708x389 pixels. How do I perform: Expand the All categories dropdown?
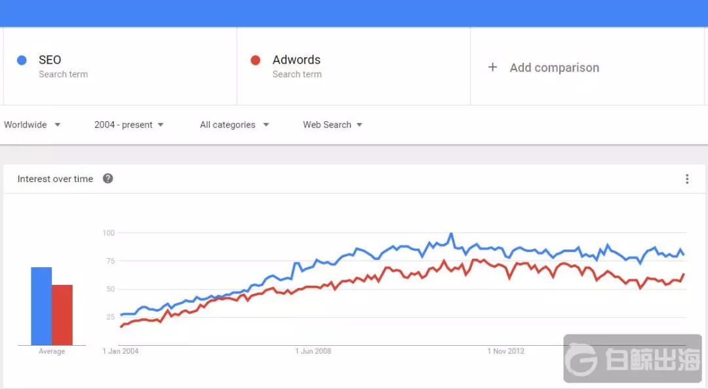[234, 124]
